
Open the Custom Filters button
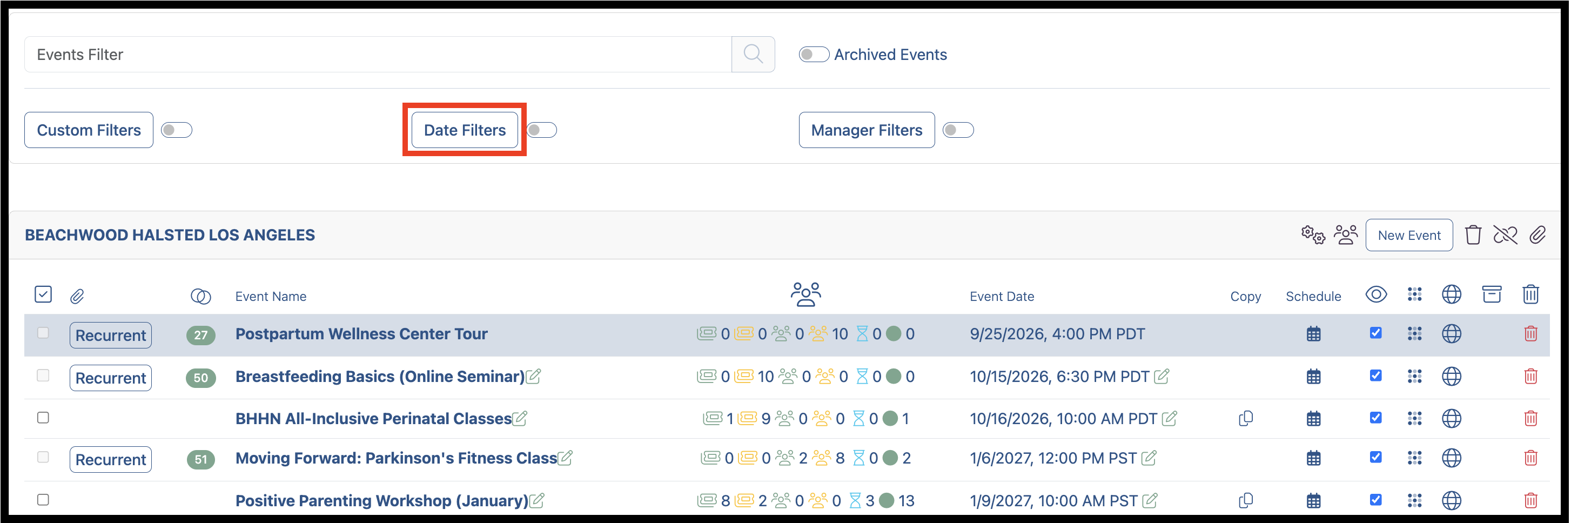pos(89,130)
